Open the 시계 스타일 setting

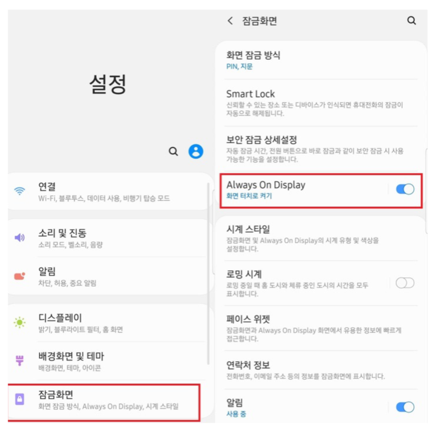click(x=321, y=238)
